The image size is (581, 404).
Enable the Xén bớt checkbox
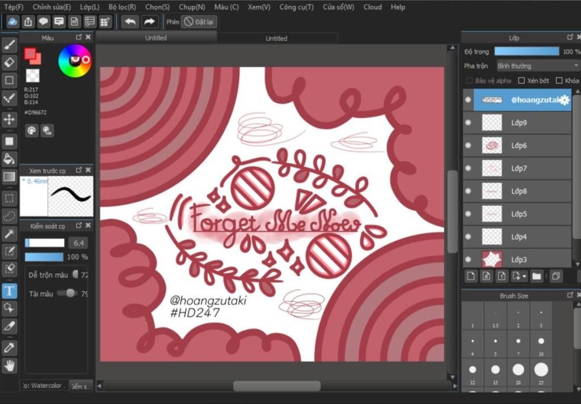(x=521, y=80)
